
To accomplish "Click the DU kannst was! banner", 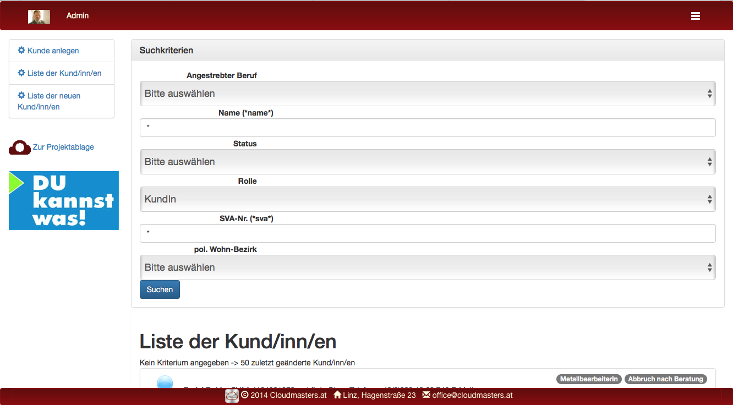I will (x=64, y=200).
